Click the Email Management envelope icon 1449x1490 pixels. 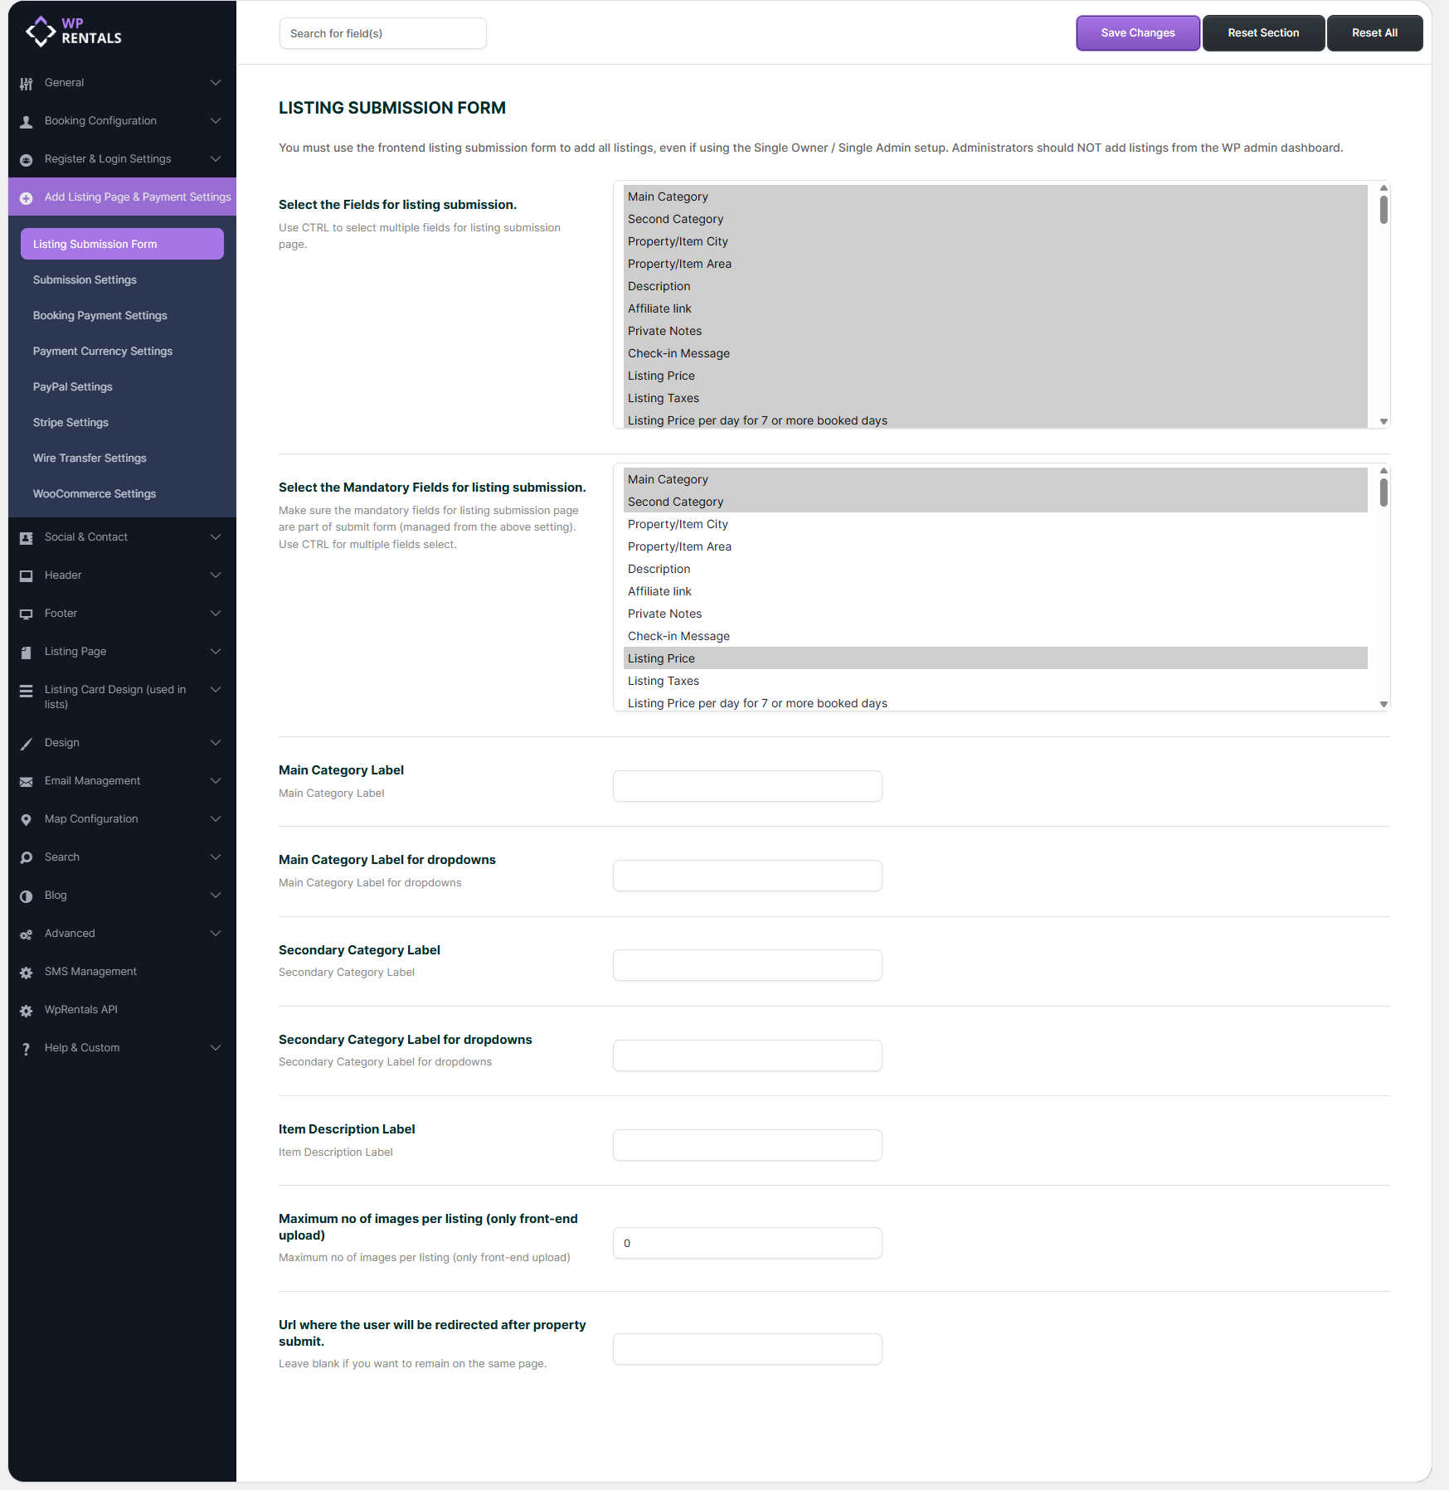tap(27, 782)
